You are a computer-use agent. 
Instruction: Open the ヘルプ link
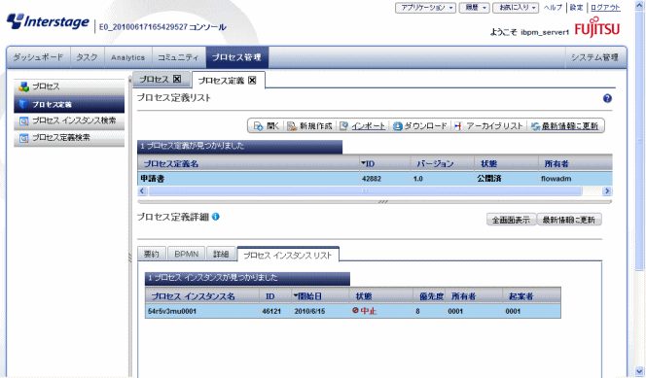[x=553, y=8]
